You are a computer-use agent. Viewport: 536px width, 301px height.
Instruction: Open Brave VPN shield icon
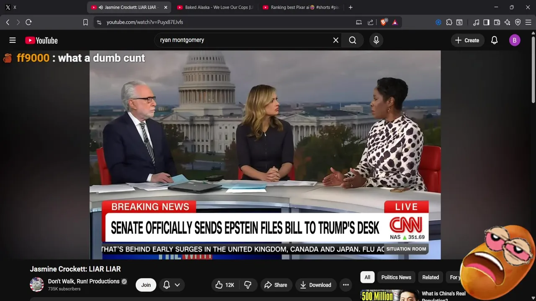pos(518,22)
